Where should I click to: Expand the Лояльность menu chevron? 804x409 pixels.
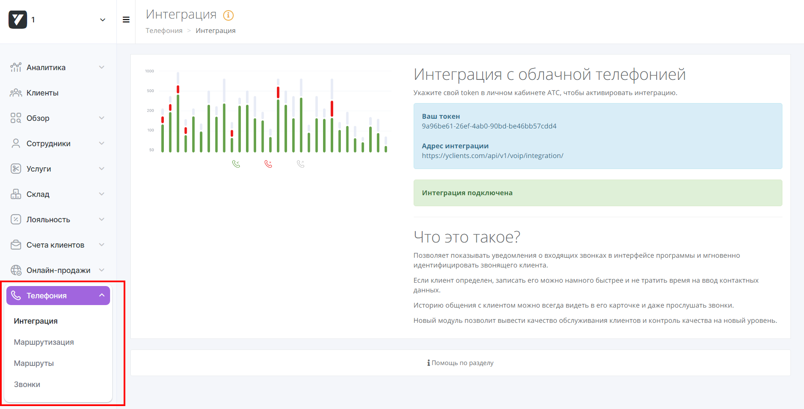pyautogui.click(x=102, y=220)
